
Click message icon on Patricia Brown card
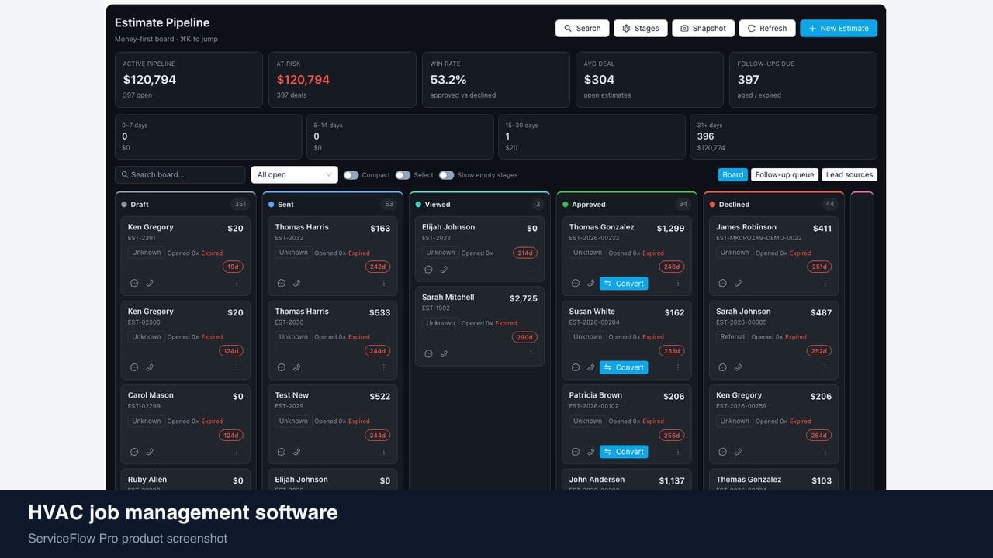click(x=575, y=452)
